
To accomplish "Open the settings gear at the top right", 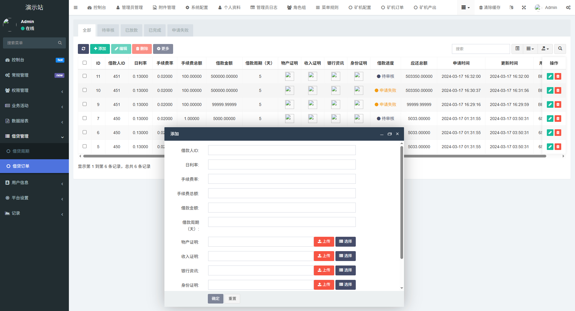I will pyautogui.click(x=568, y=7).
